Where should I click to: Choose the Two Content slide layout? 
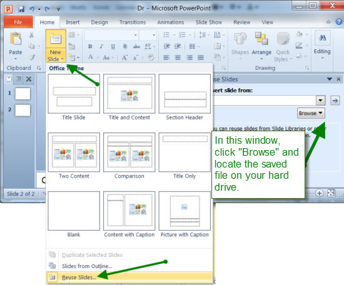click(x=74, y=156)
